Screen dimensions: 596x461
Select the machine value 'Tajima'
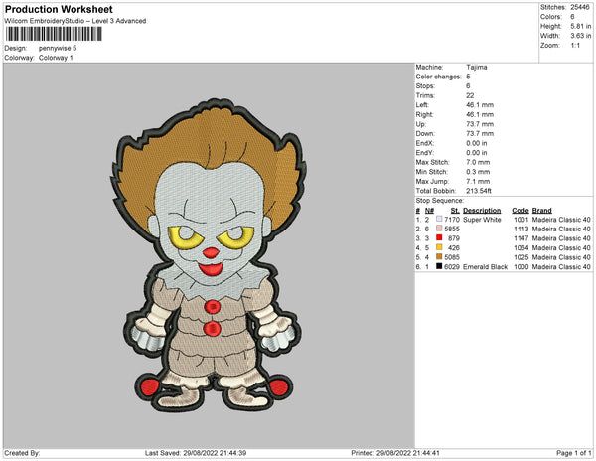(476, 67)
